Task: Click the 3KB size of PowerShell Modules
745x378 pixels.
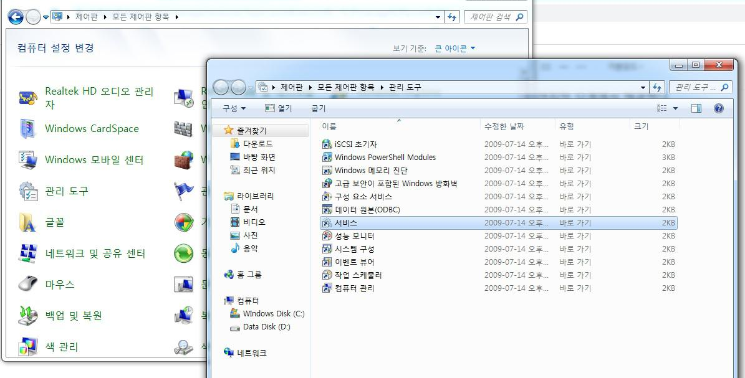Action: coord(668,157)
